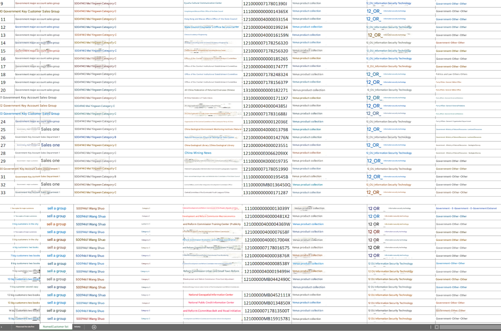Click the horizontal scrollbar left arrow

point(436,327)
